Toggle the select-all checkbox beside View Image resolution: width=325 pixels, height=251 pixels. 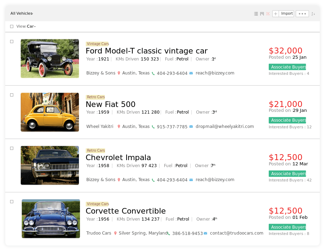(12, 27)
